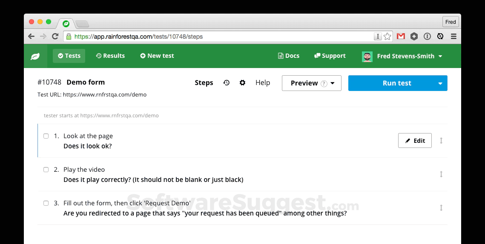Go to the Results tab
Viewport: 485px width, 244px height.
point(110,56)
